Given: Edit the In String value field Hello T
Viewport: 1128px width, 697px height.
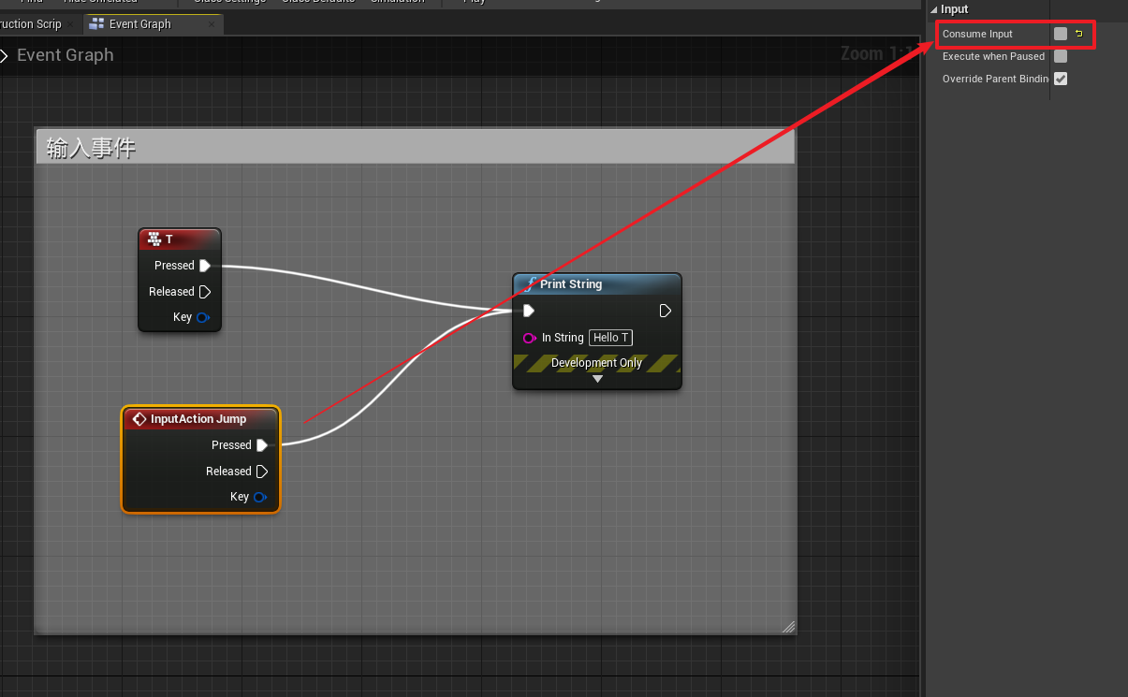Looking at the screenshot, I should click(611, 338).
